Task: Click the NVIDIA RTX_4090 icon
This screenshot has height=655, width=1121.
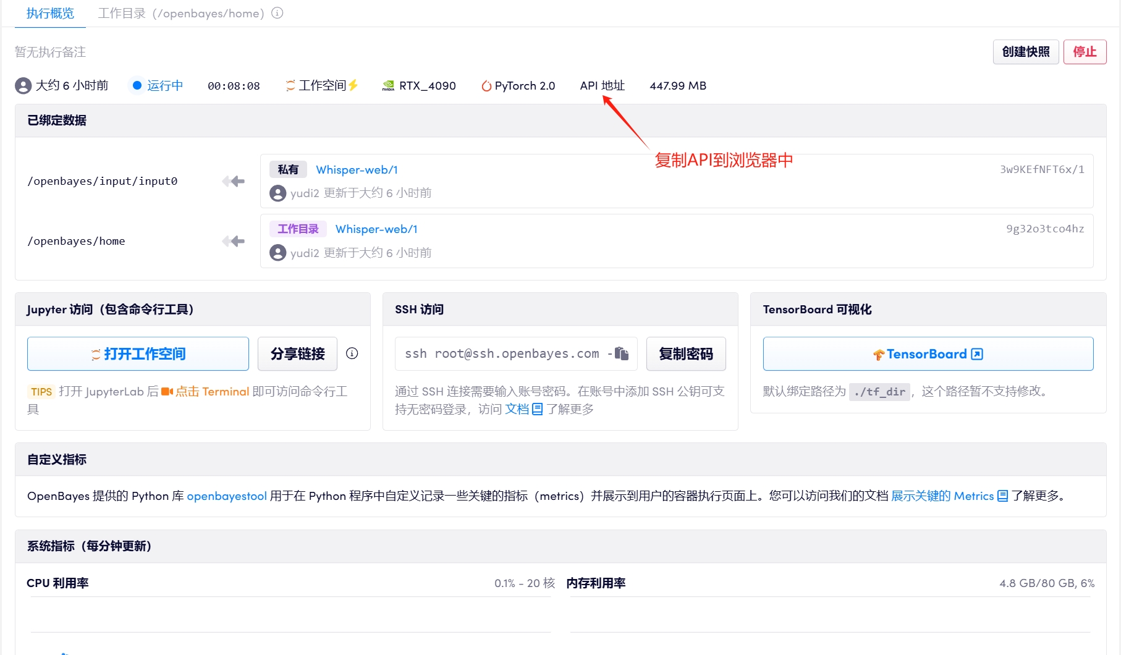Action: pos(388,86)
